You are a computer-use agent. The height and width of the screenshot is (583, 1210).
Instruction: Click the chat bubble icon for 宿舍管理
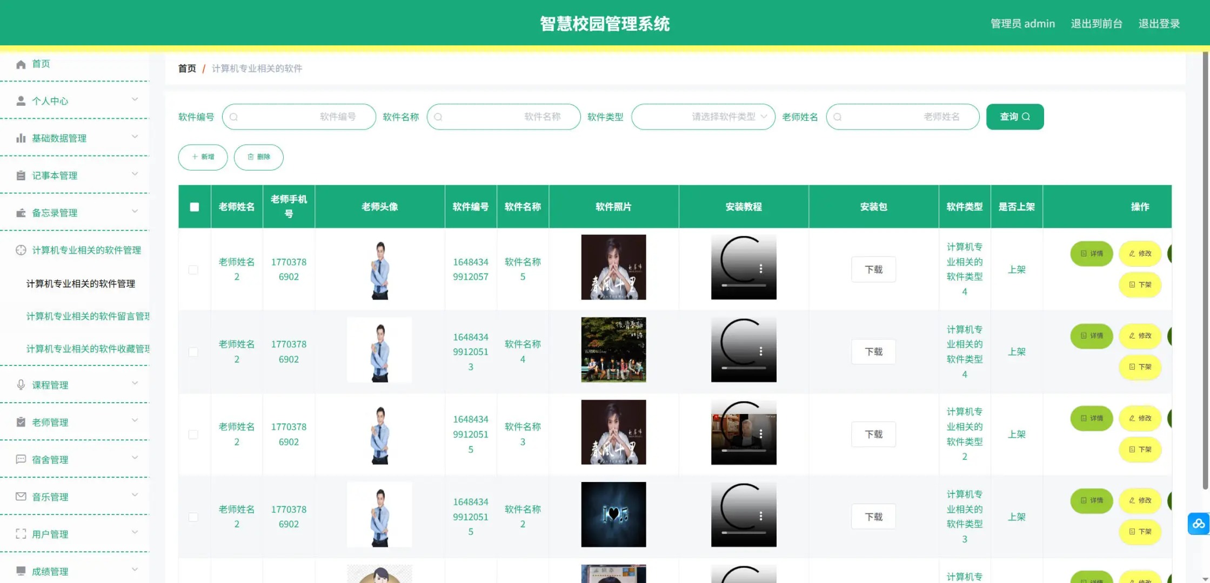coord(21,459)
